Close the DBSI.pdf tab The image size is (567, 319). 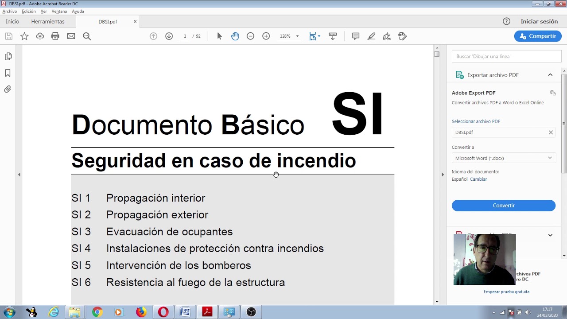click(x=135, y=21)
